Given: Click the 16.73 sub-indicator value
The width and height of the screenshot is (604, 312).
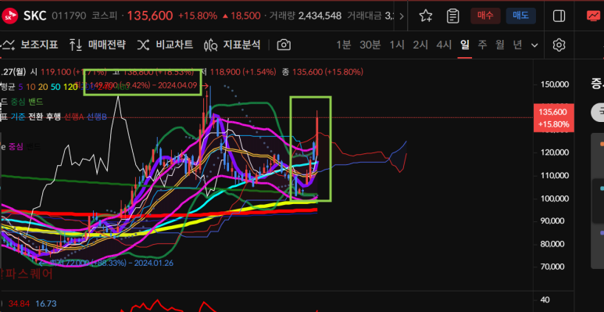Looking at the screenshot, I should coord(46,304).
